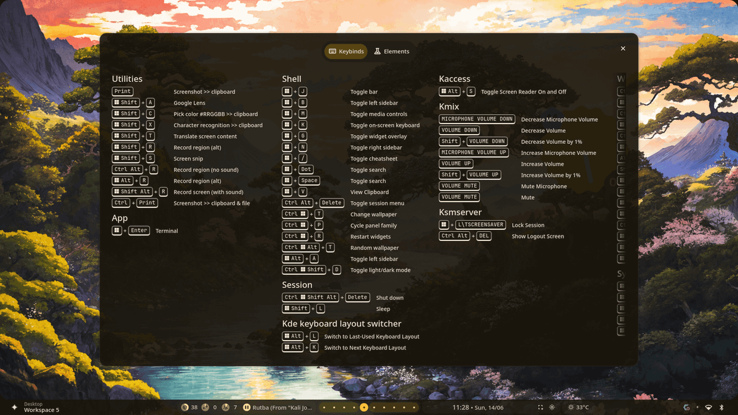Click the L\TSCREENSAVER key chip
This screenshot has height=415, width=738.
point(481,225)
